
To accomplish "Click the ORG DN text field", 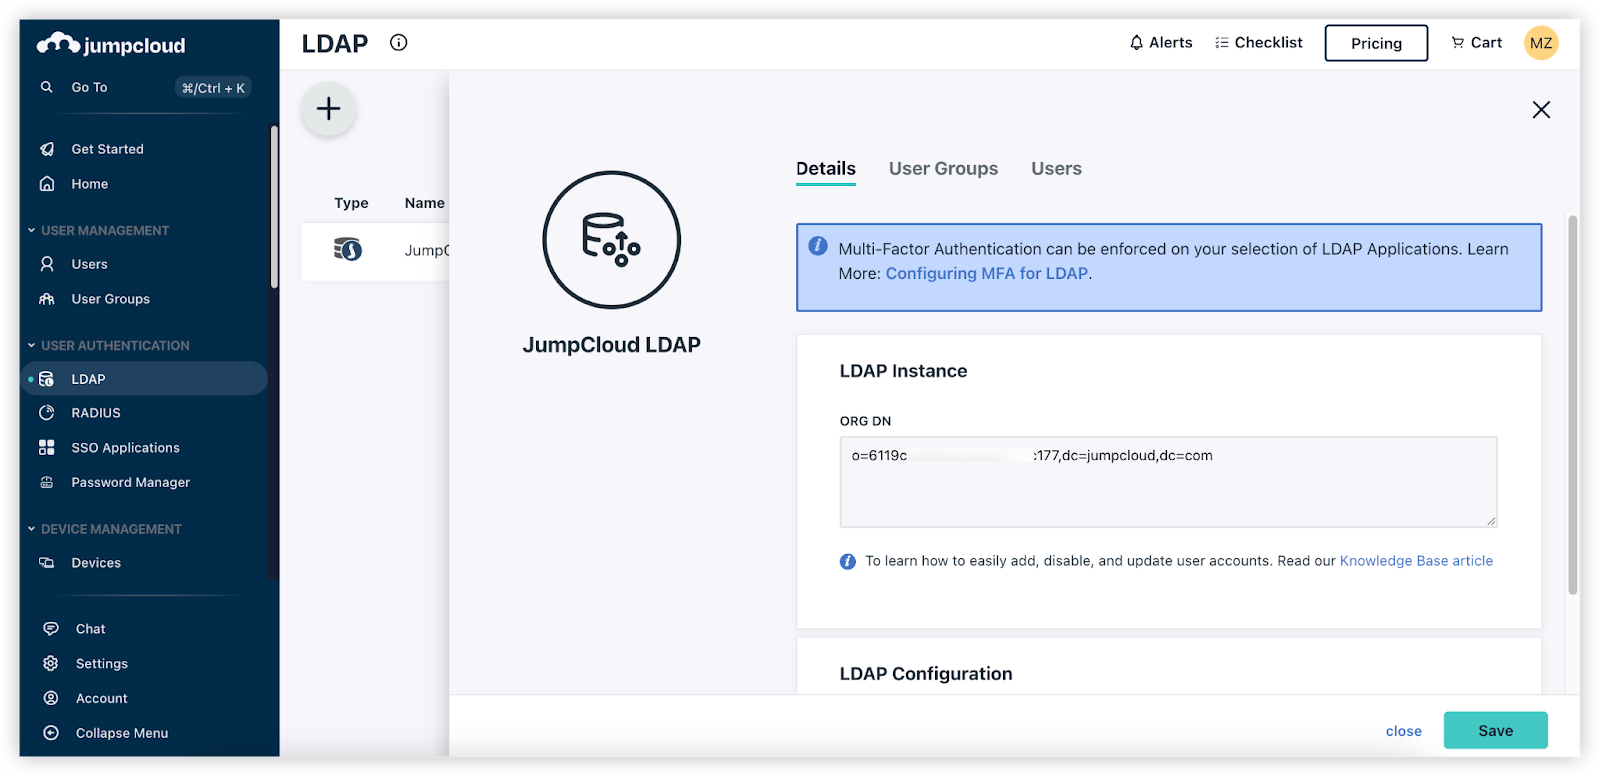I will (1167, 481).
